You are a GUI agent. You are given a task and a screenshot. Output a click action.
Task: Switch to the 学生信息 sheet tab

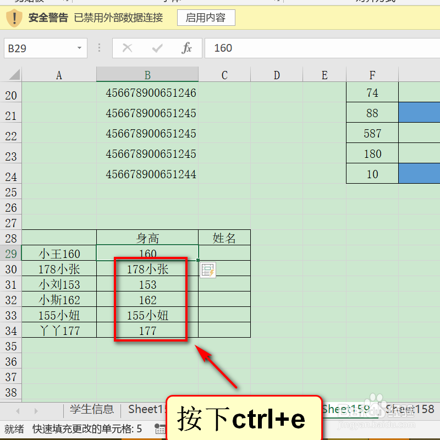click(91, 409)
